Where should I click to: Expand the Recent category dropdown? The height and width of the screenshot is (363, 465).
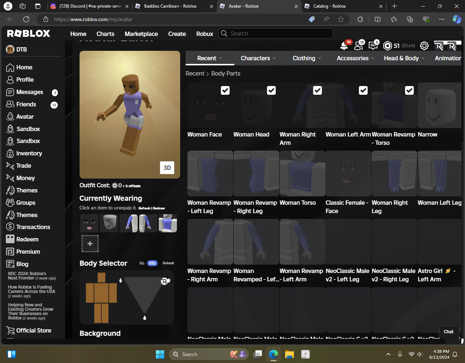point(210,58)
